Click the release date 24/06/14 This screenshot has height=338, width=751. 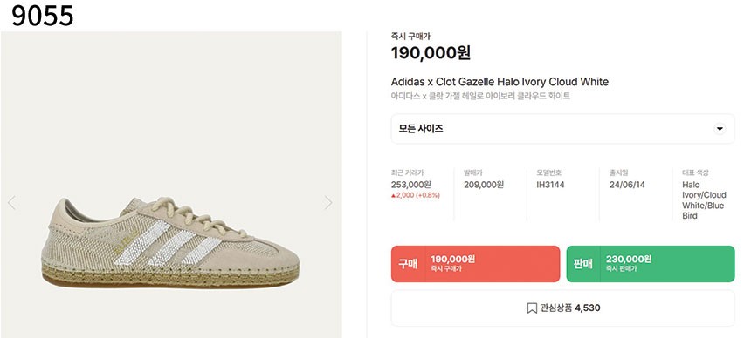pos(625,185)
